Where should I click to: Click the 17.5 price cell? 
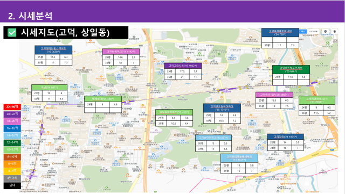pos(182,71)
